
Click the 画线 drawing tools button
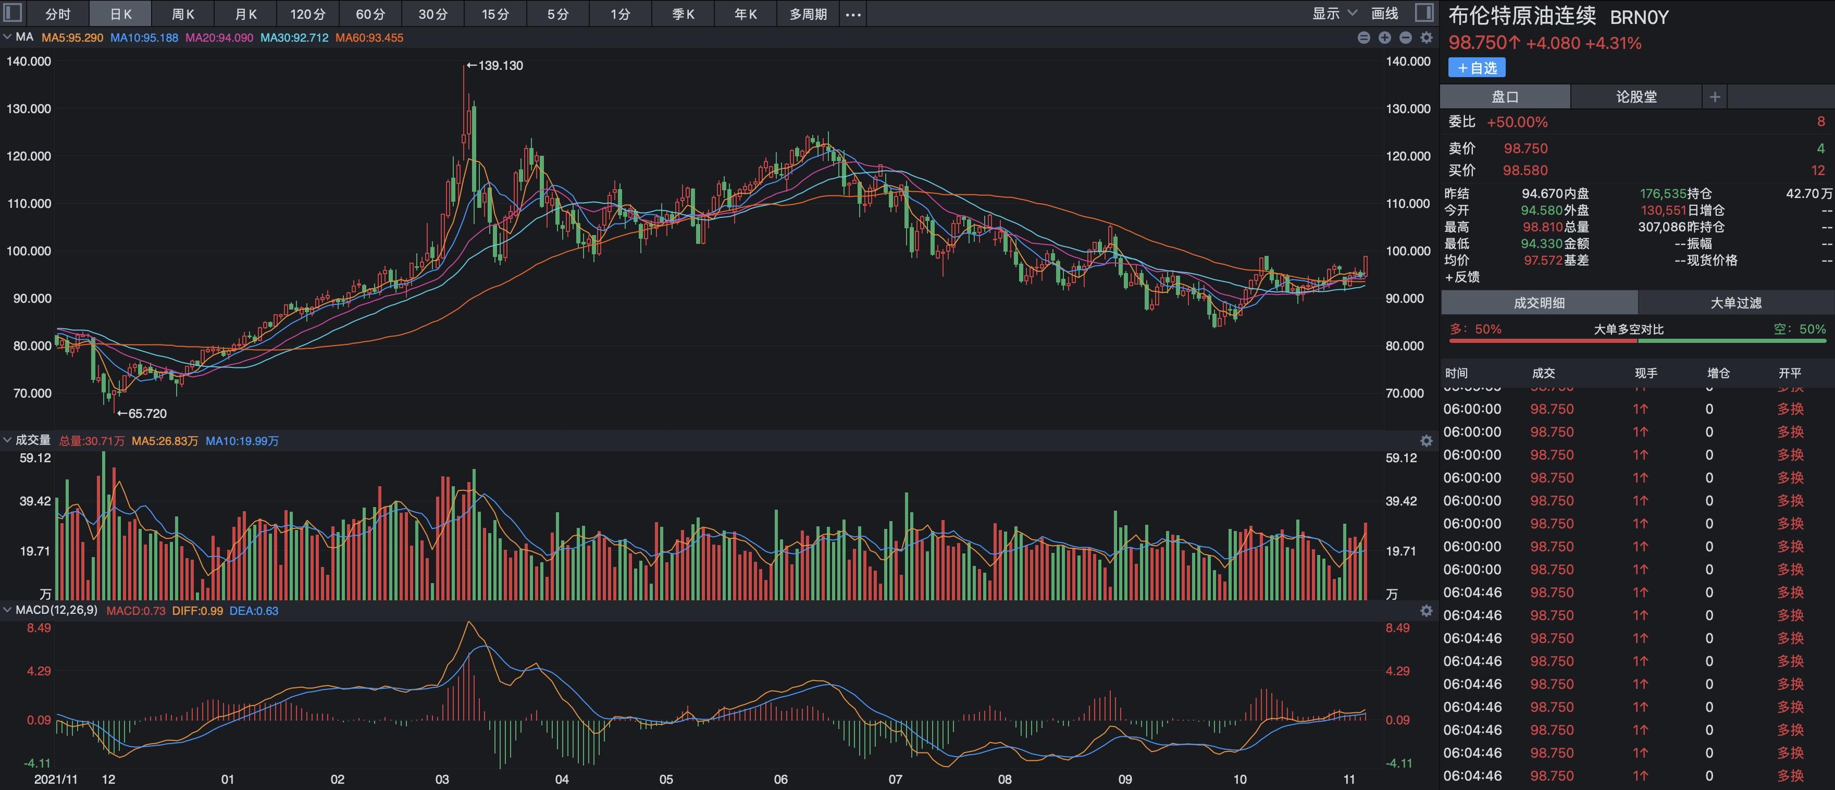point(1385,14)
